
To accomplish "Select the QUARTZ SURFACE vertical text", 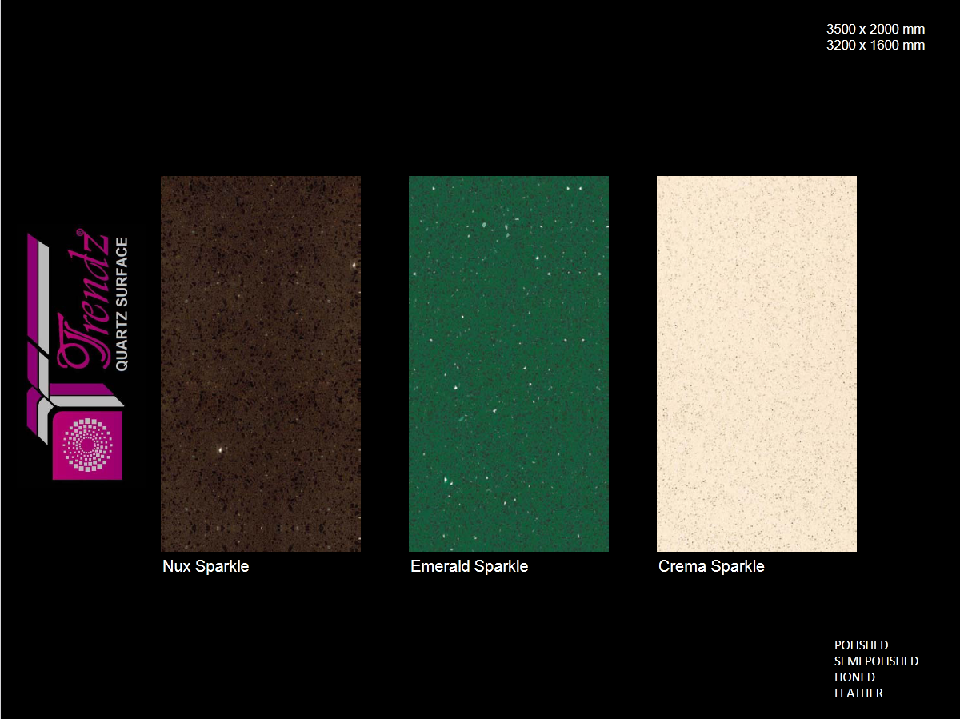I will (122, 304).
